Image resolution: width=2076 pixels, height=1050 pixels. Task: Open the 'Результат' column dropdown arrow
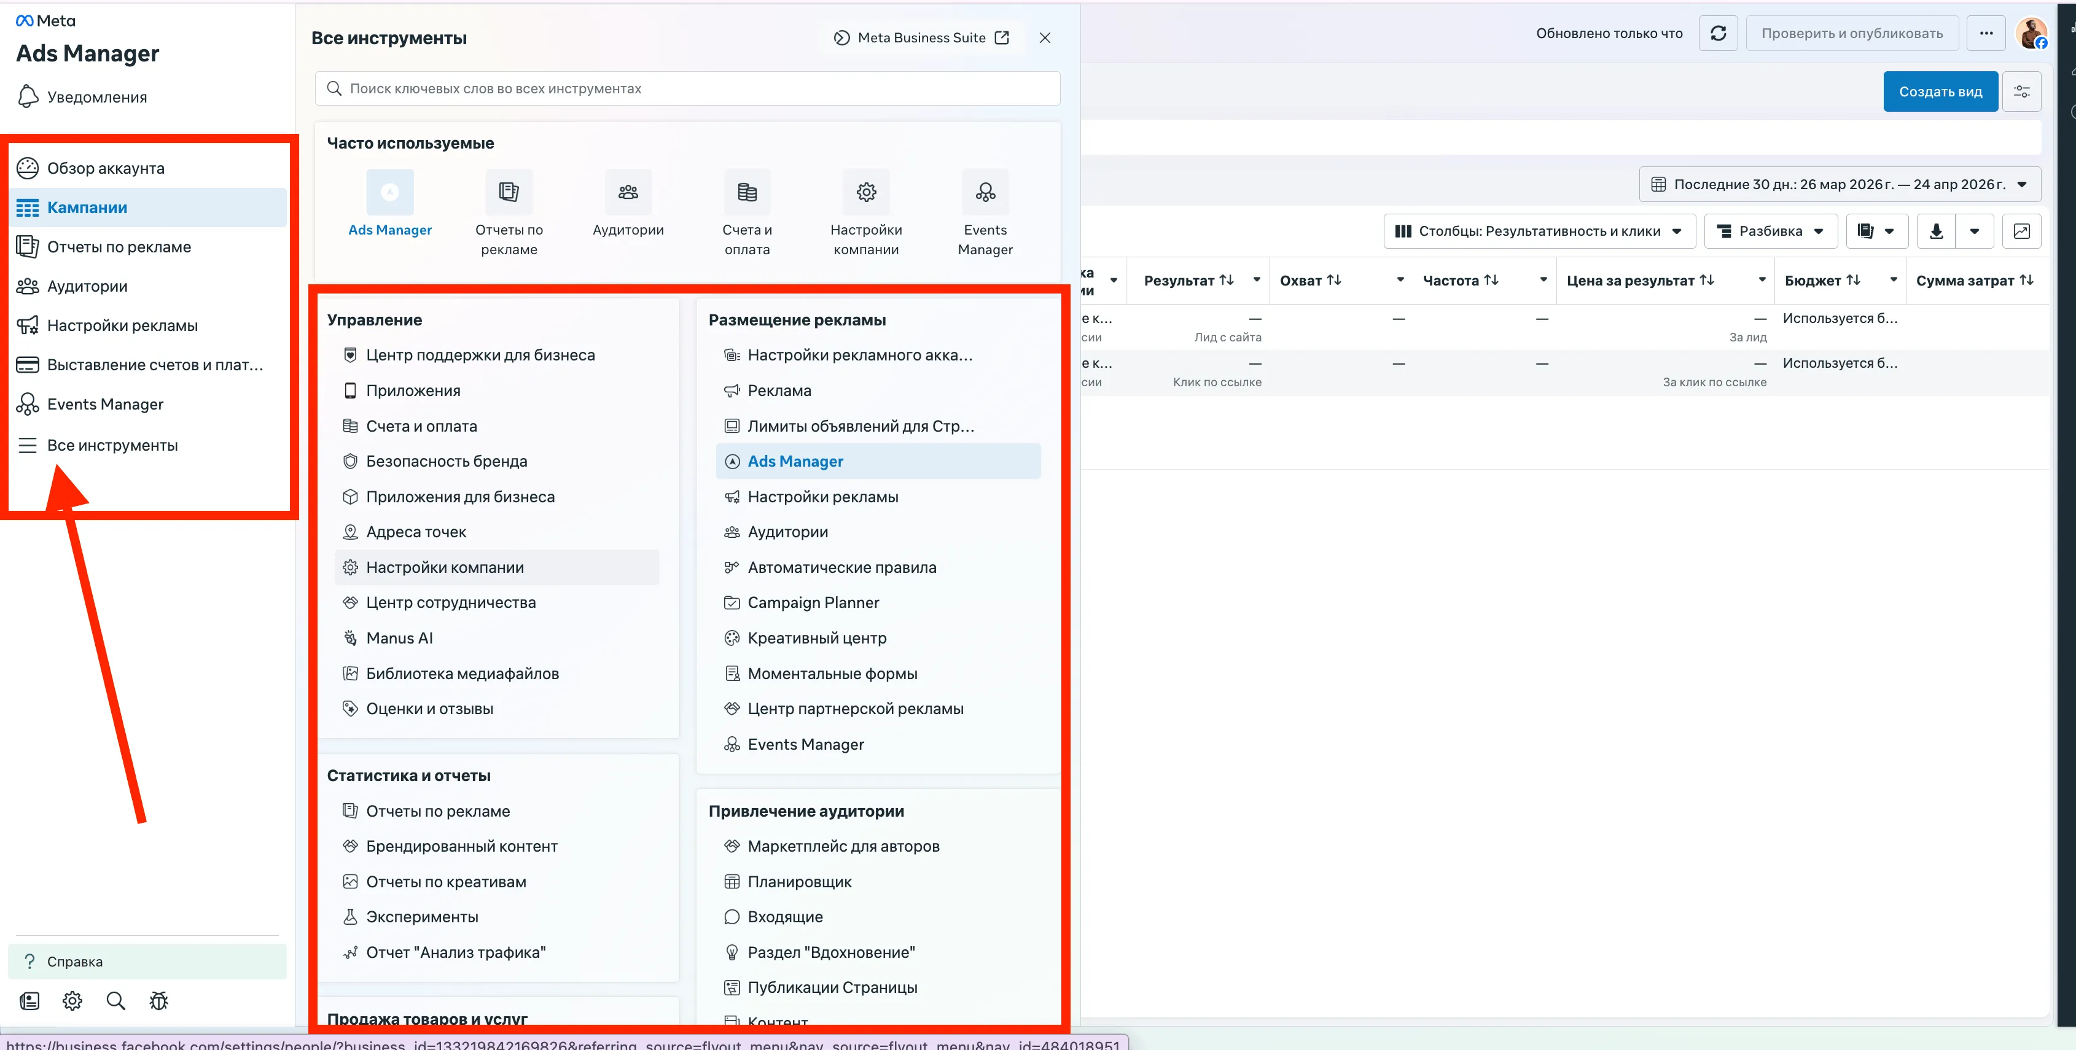tap(1255, 281)
